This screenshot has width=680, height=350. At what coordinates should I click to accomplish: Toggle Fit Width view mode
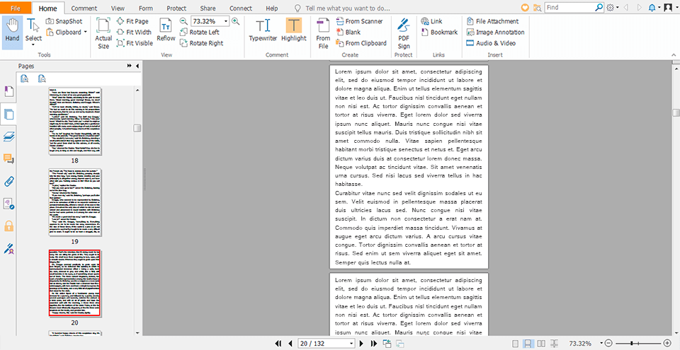pyautogui.click(x=133, y=33)
